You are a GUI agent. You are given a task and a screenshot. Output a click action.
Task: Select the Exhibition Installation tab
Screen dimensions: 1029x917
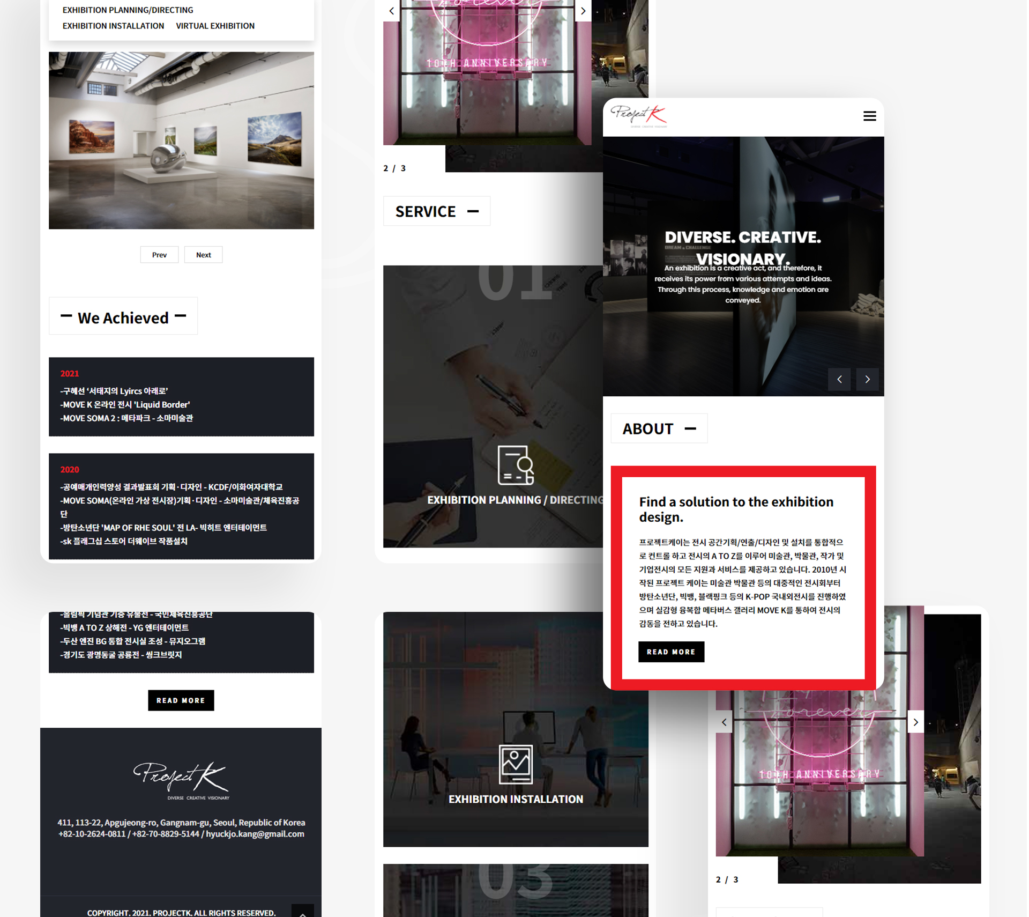(113, 26)
